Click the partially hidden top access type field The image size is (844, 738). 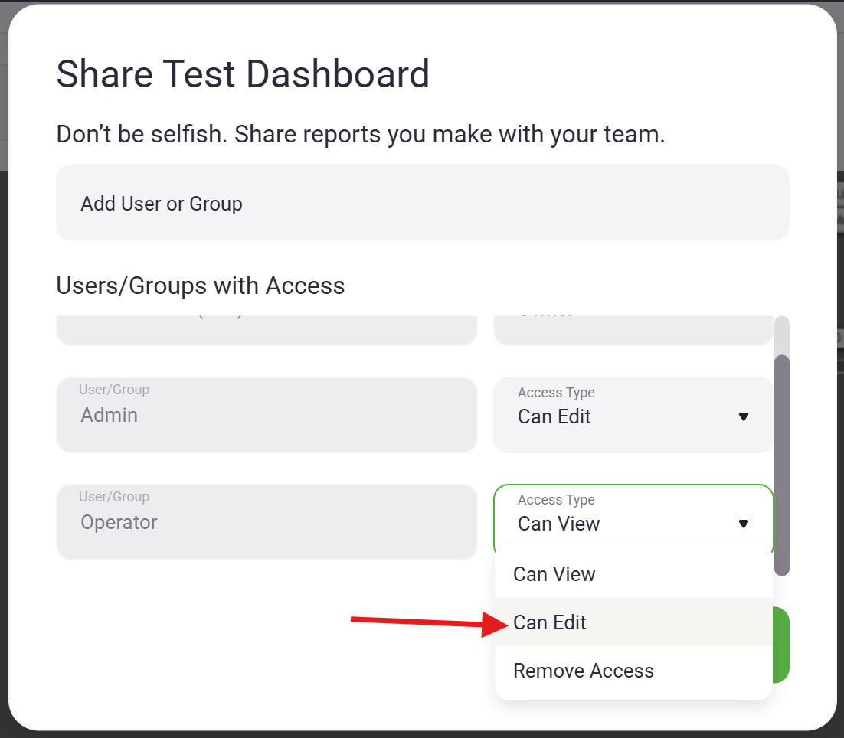pos(633,329)
